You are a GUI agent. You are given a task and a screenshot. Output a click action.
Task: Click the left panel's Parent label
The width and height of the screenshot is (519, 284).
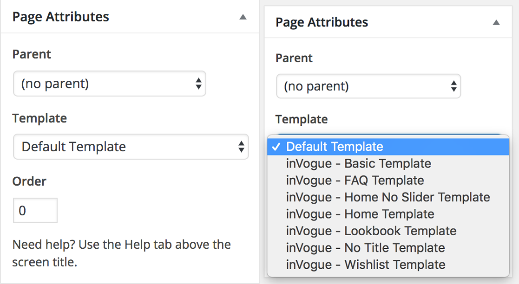pyautogui.click(x=32, y=54)
